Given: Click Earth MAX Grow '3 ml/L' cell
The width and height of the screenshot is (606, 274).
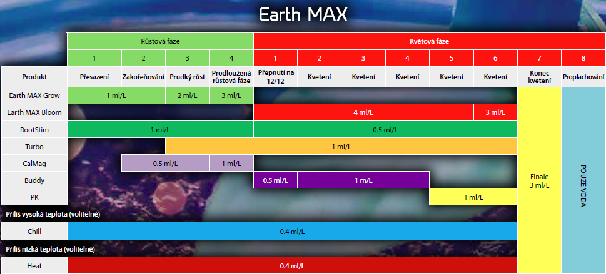Looking at the screenshot, I should (231, 95).
